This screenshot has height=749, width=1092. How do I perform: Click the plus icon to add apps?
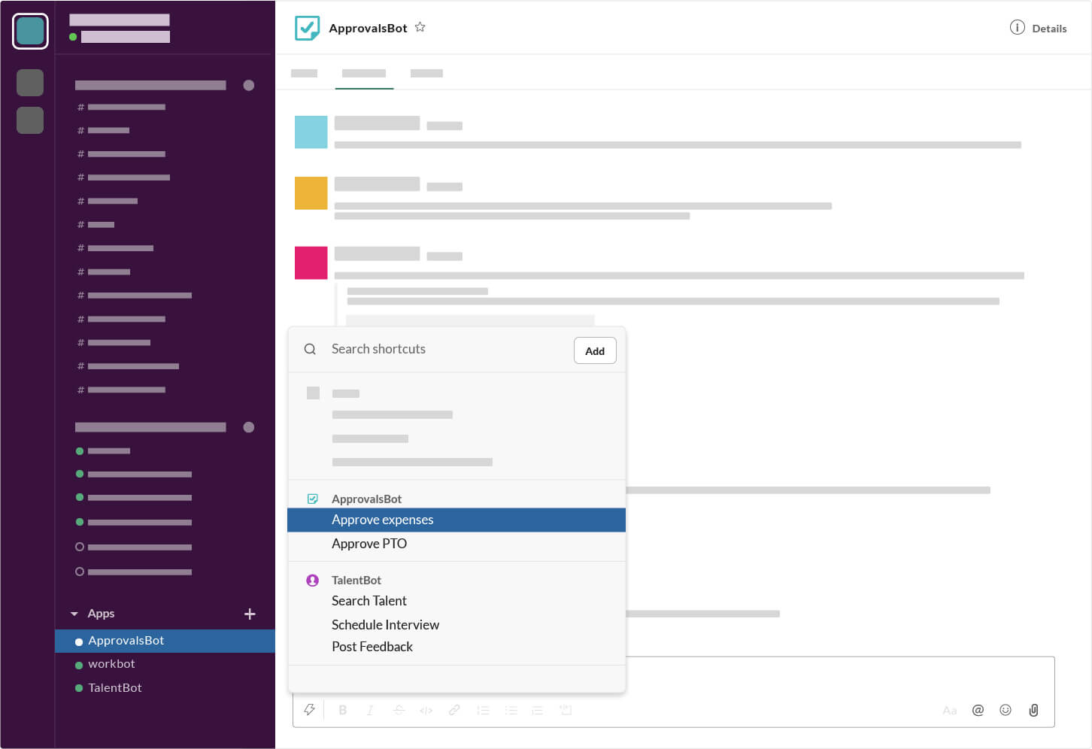(x=250, y=614)
